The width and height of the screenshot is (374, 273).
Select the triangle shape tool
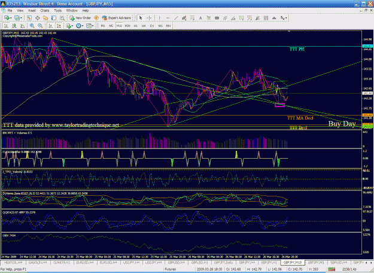click(274, 18)
